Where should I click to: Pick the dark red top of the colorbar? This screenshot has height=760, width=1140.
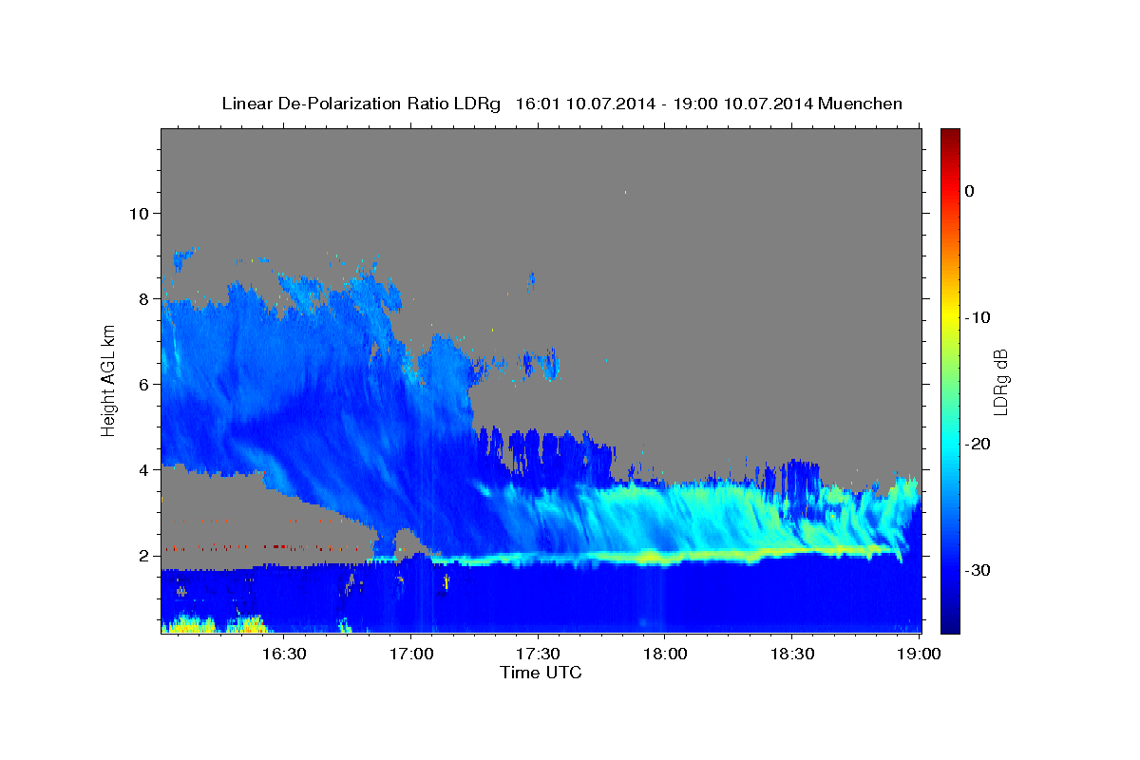click(x=950, y=135)
